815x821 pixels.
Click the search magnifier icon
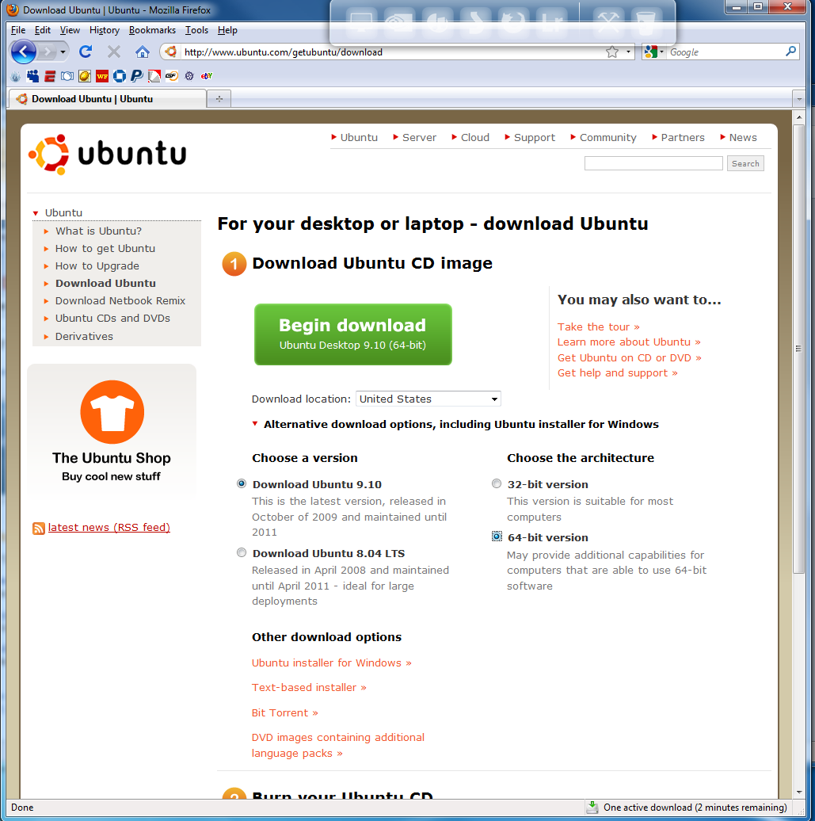point(790,52)
